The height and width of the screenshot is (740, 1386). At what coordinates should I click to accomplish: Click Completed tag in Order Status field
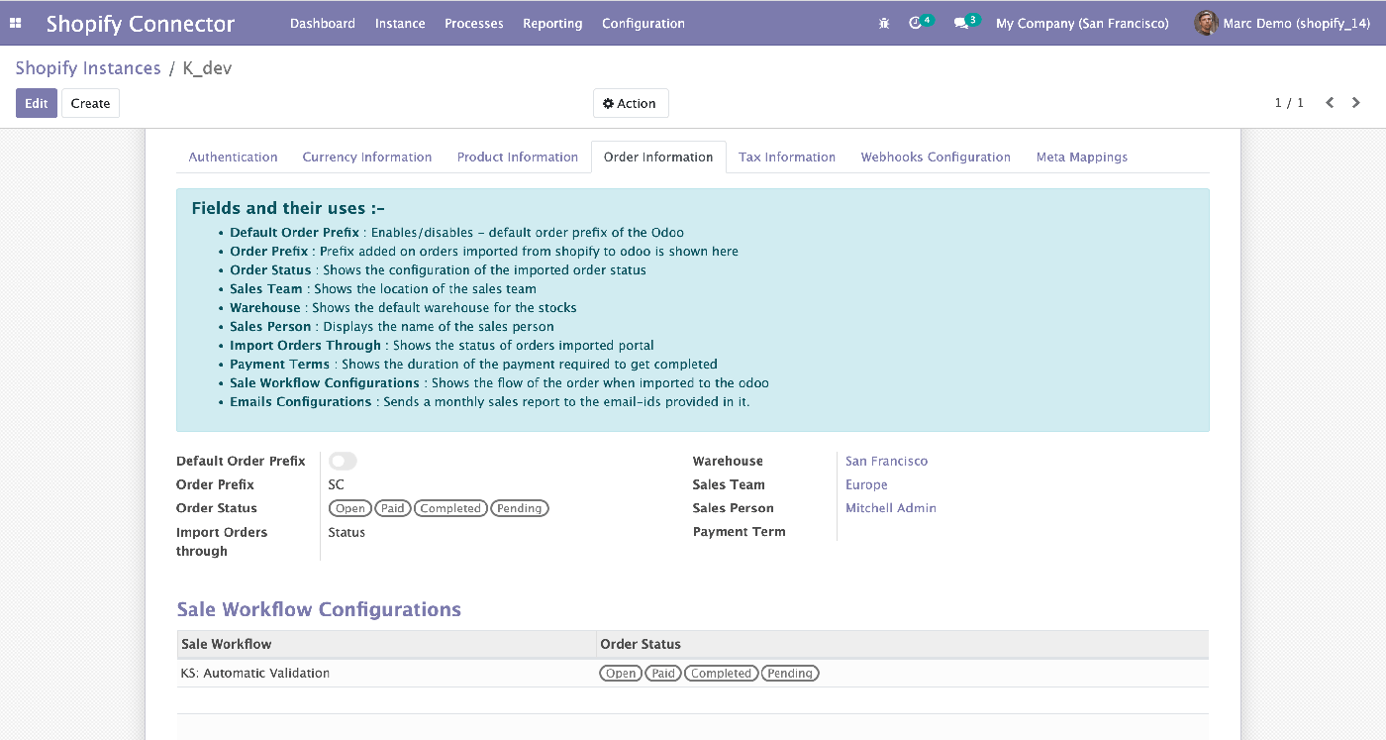[450, 508]
